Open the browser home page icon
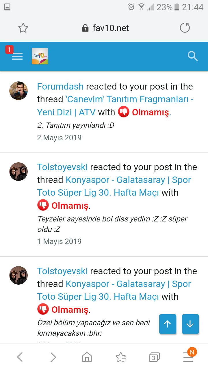Screen dimensions: 208x371 point(87,357)
